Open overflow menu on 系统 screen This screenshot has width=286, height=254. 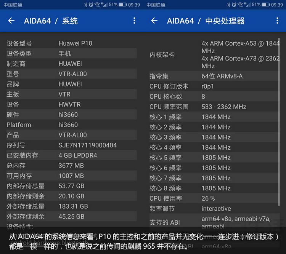coord(134,21)
